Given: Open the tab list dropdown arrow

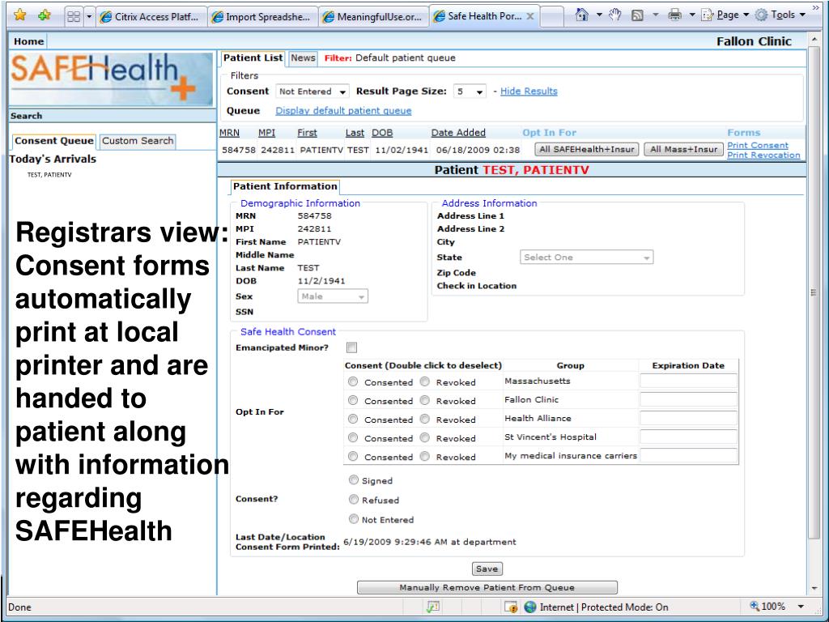Looking at the screenshot, I should (x=89, y=16).
